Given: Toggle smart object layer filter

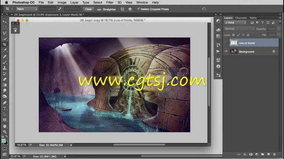Looking at the screenshot, I should coord(273,23).
